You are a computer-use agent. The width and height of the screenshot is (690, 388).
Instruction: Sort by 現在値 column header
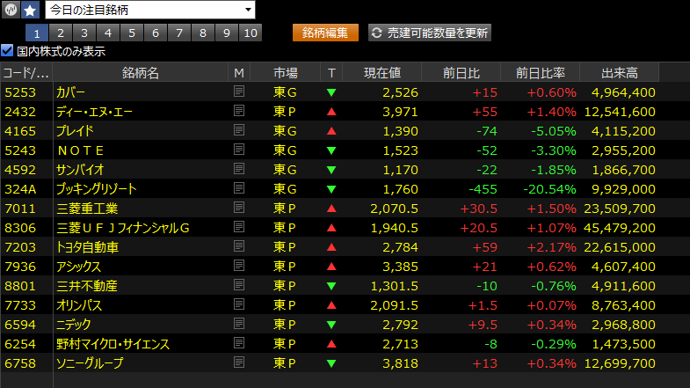(x=382, y=73)
